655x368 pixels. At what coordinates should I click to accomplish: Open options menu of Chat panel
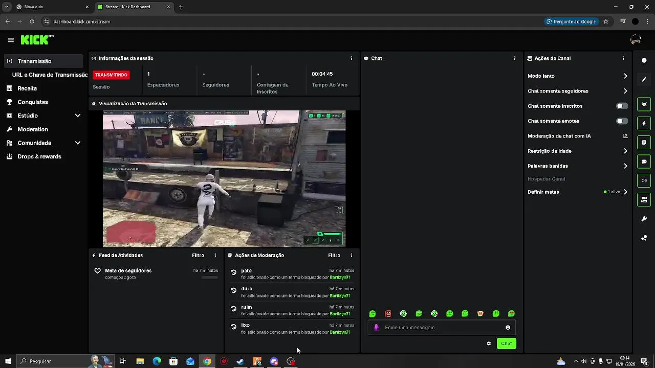[514, 58]
